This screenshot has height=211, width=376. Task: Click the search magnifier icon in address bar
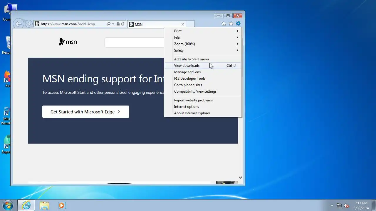(x=108, y=24)
